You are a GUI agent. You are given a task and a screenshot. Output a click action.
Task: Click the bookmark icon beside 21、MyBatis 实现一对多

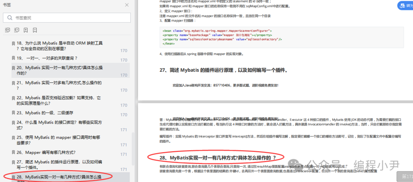[x=13, y=83]
